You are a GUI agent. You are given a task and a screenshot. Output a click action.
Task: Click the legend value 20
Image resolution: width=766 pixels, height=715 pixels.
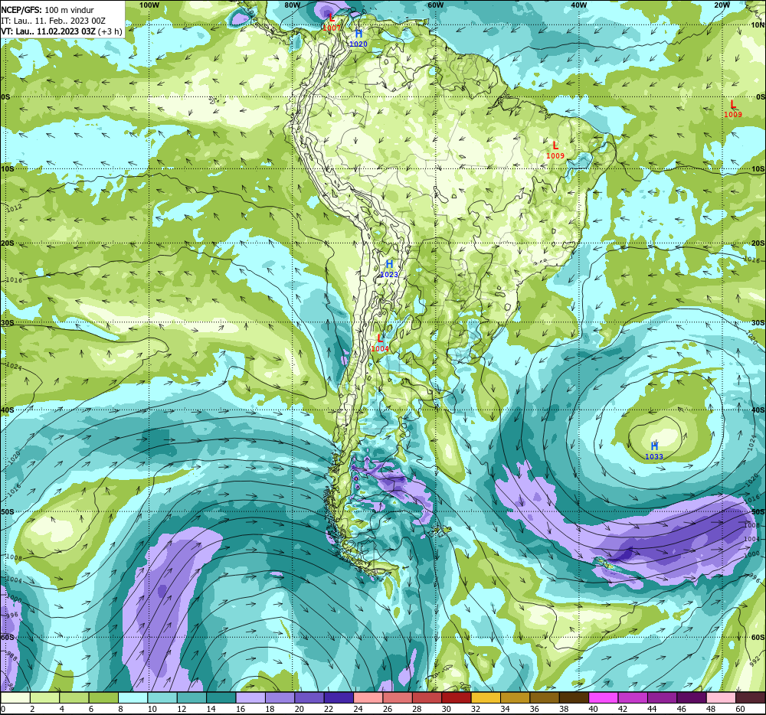tap(300, 709)
